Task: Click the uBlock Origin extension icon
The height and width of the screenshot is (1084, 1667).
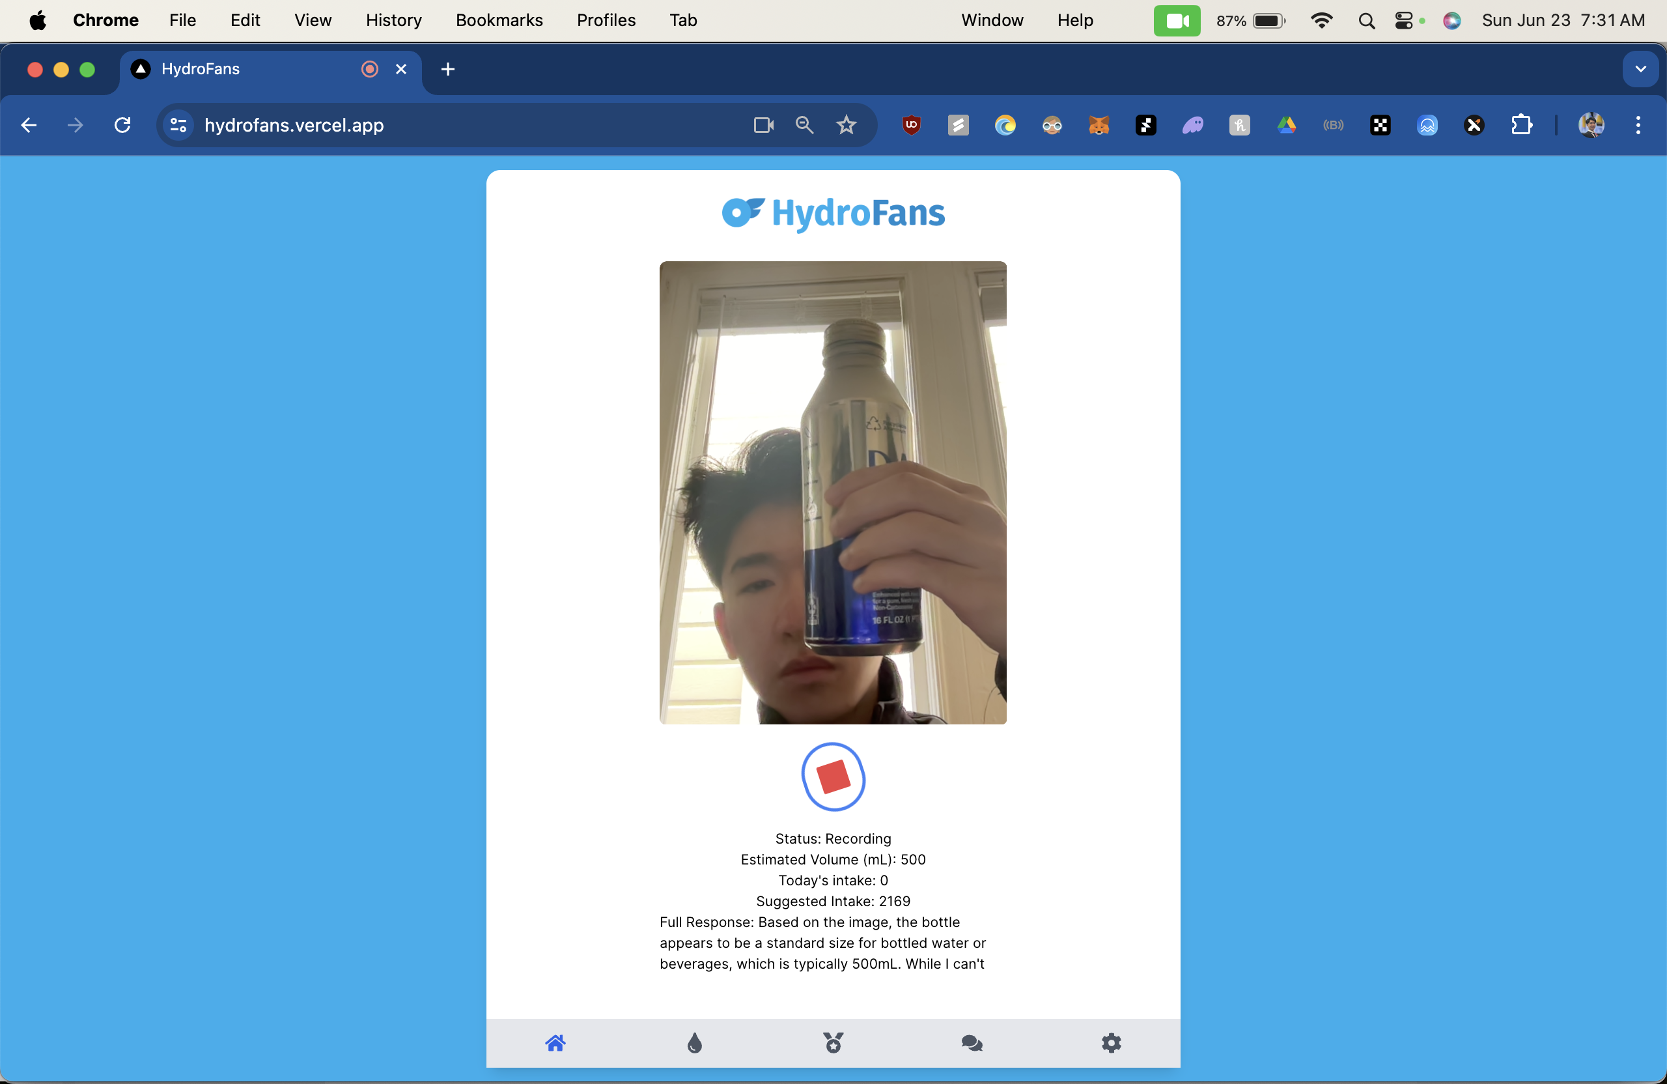Action: point(911,126)
